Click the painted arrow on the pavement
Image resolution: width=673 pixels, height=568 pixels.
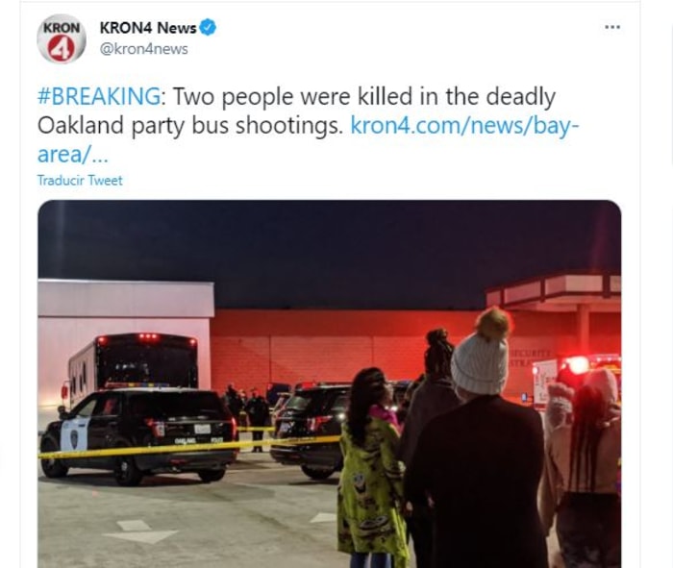(140, 531)
